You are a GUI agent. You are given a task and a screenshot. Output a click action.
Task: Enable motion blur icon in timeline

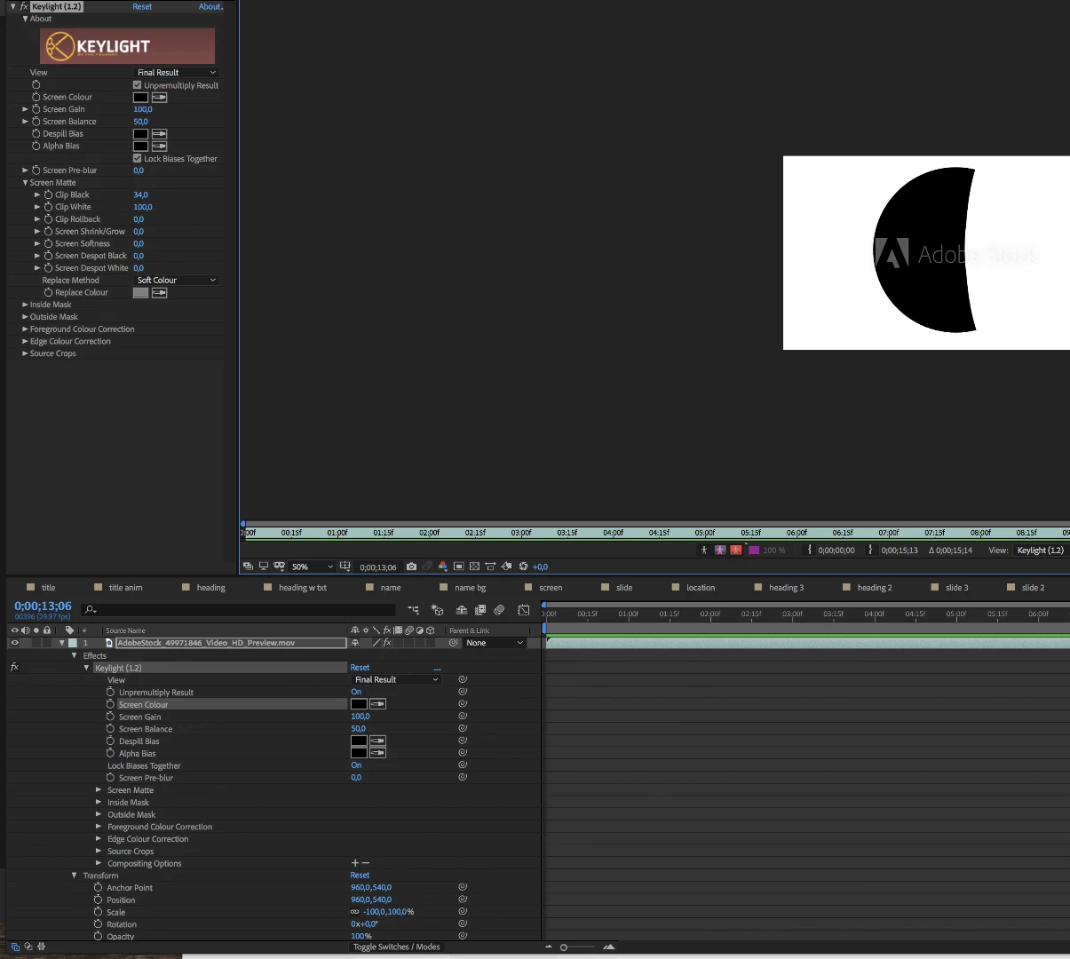pyautogui.click(x=499, y=610)
